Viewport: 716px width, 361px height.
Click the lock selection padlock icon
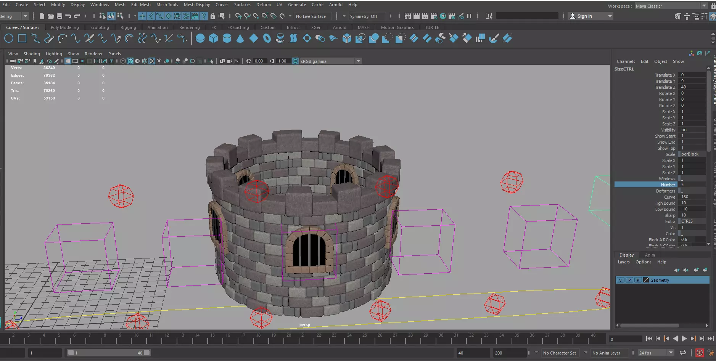tap(212, 16)
